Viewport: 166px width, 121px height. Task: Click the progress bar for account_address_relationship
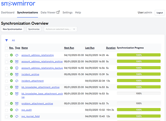pyautogui.click(x=139, y=55)
